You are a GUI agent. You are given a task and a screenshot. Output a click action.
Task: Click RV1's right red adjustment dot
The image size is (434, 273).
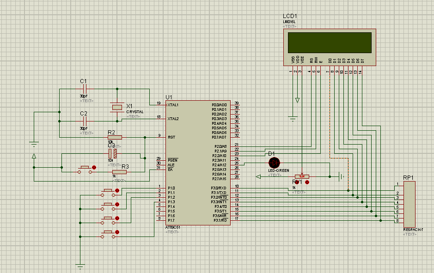307,182
